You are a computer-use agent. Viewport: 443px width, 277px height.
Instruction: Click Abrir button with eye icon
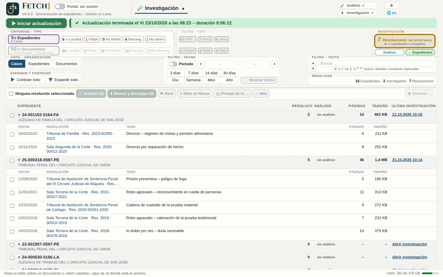coord(167,94)
